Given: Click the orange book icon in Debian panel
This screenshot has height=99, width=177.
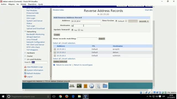Looking at the screenshot, I should pyautogui.click(x=85, y=86).
